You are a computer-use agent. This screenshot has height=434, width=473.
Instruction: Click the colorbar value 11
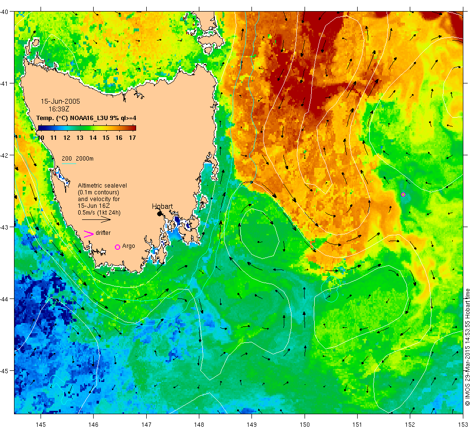tap(54, 138)
